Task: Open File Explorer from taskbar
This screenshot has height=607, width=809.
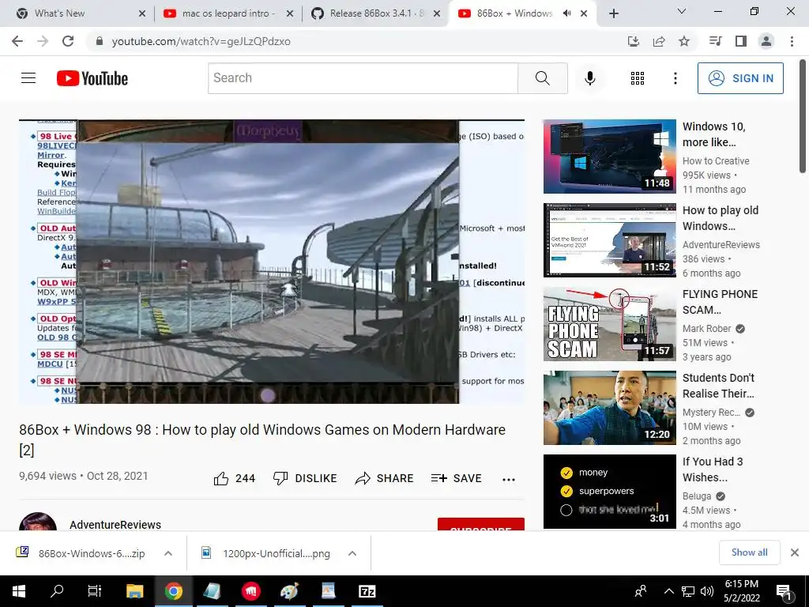Action: [x=134, y=591]
